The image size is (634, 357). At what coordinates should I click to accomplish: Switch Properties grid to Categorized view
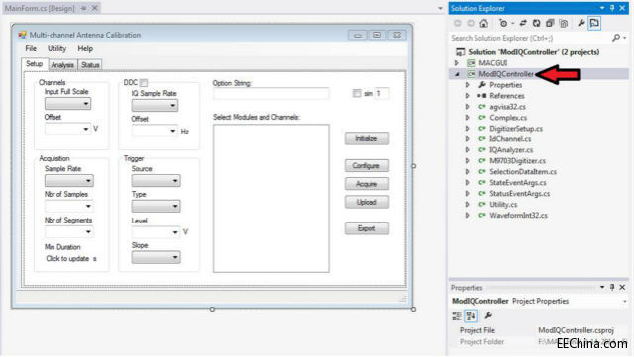(457, 315)
